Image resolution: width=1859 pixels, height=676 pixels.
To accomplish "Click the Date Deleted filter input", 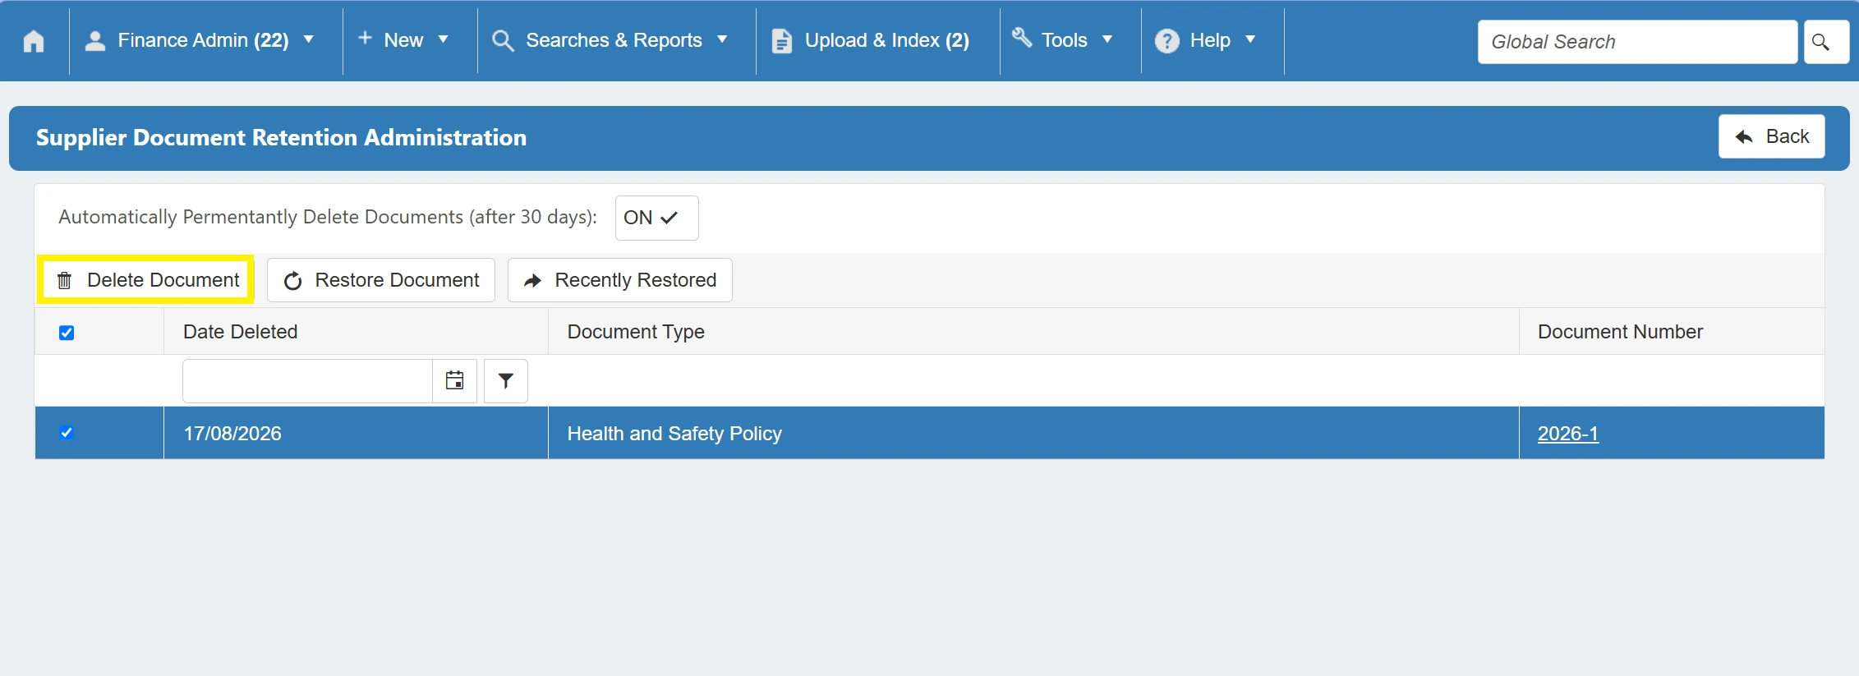I will click(x=307, y=380).
